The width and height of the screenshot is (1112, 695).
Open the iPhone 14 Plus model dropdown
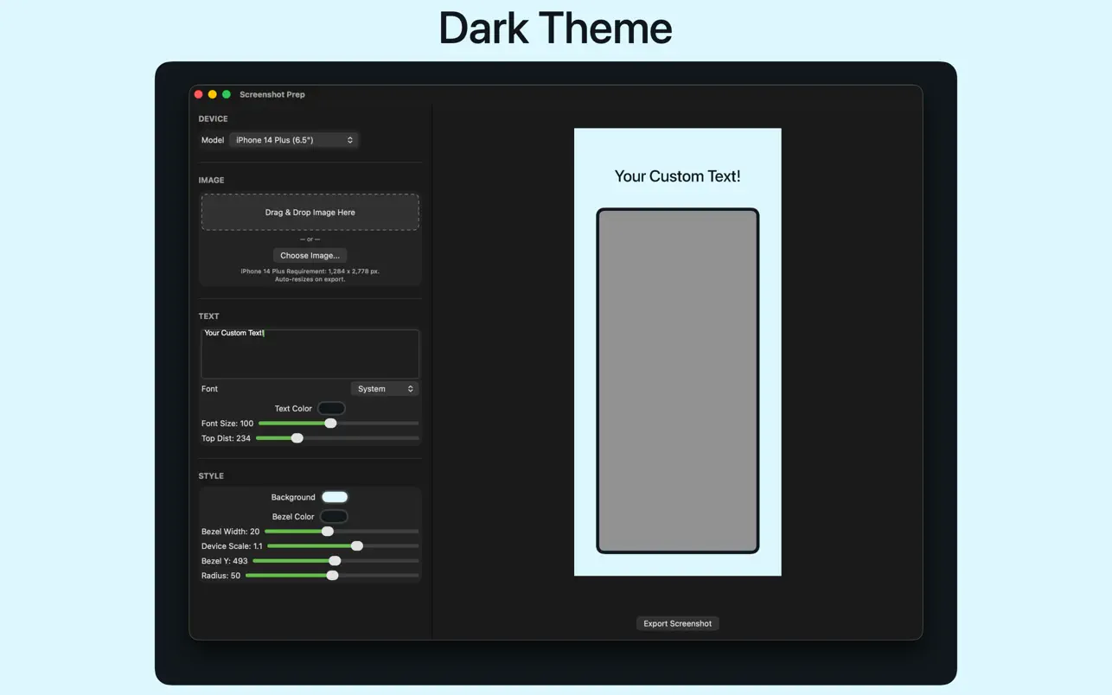click(x=293, y=140)
